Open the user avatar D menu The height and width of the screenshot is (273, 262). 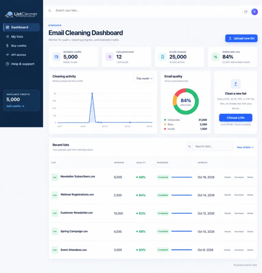[254, 12]
